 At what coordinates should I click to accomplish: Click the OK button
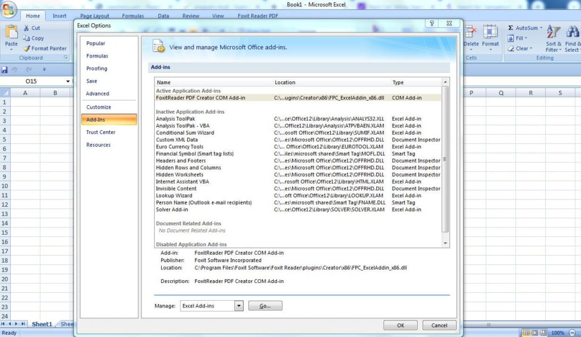pos(400,325)
